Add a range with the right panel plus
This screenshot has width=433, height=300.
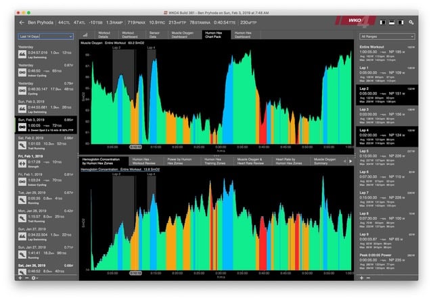coord(361,278)
